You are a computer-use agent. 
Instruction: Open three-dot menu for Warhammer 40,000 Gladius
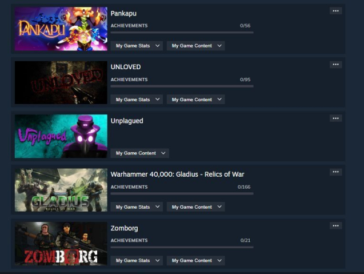tap(335, 172)
